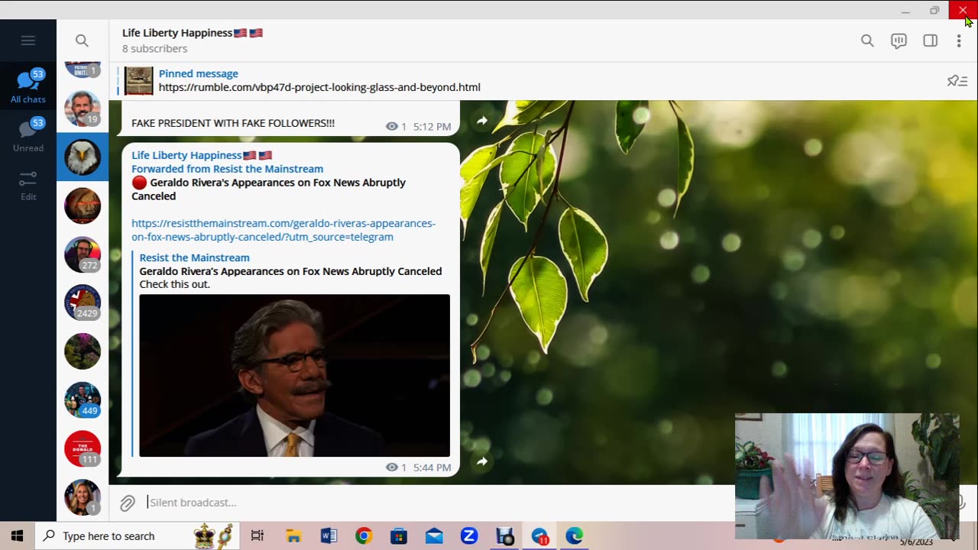Viewport: 978px width, 550px height.
Task: Open the red-bearded face avatar chat
Action: pyautogui.click(x=83, y=205)
